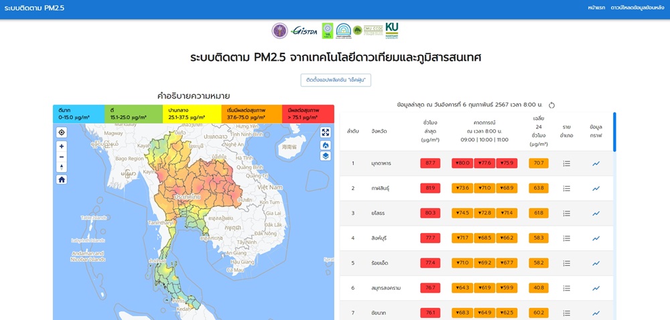This screenshot has height=320, width=670.
Task: Show graph data for สิงห์บุรี
Action: [x=596, y=238]
